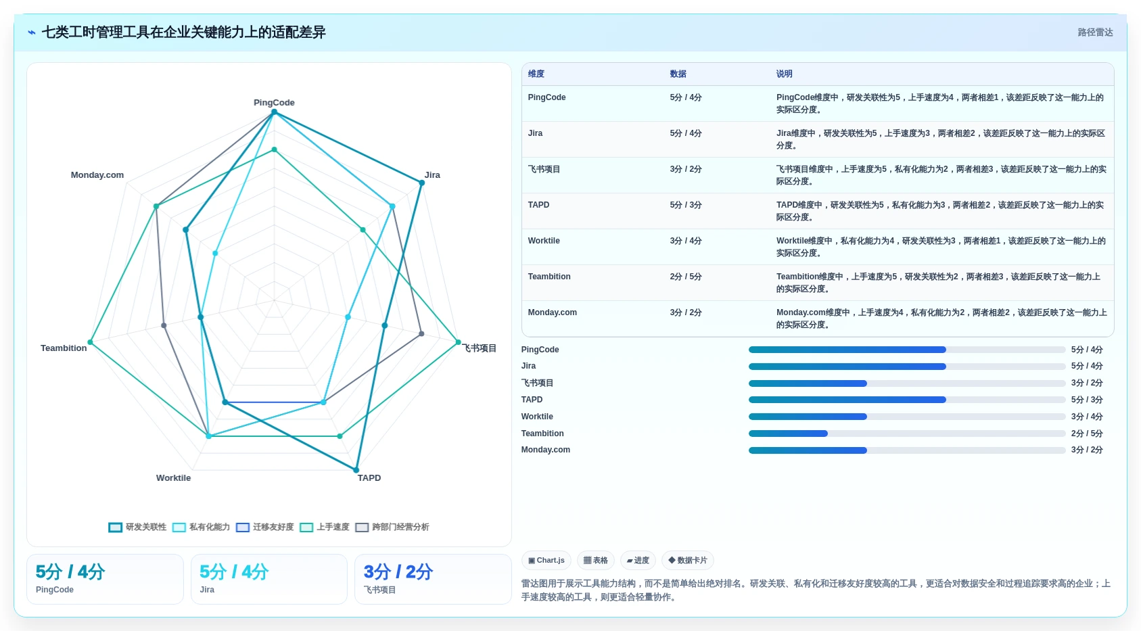Toggle the 私有化能力 legend swatch
Image resolution: width=1141 pixels, height=631 pixels.
coord(179,528)
